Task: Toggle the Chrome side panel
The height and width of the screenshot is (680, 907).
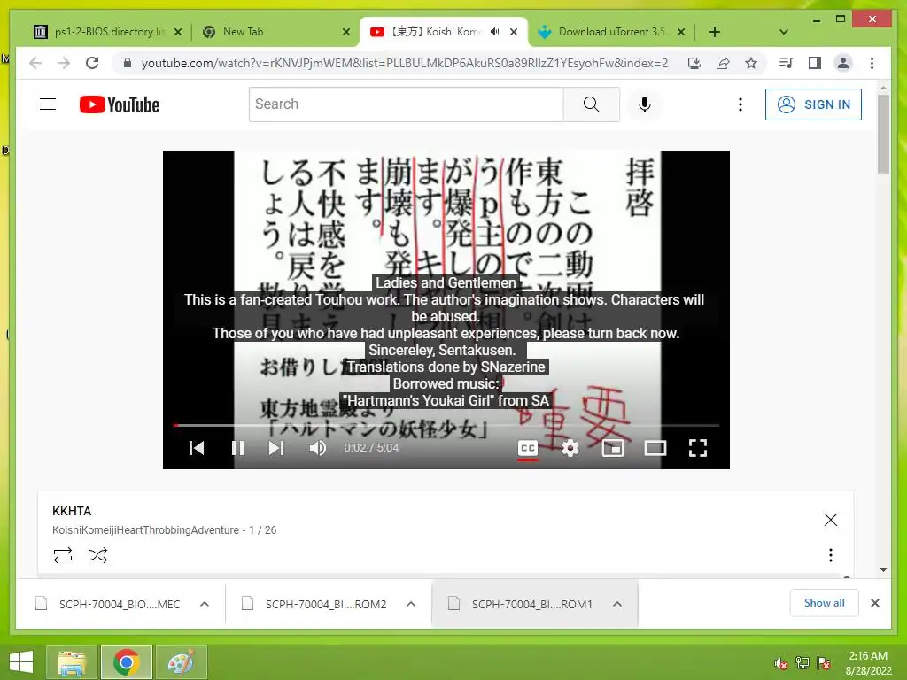Action: (815, 63)
